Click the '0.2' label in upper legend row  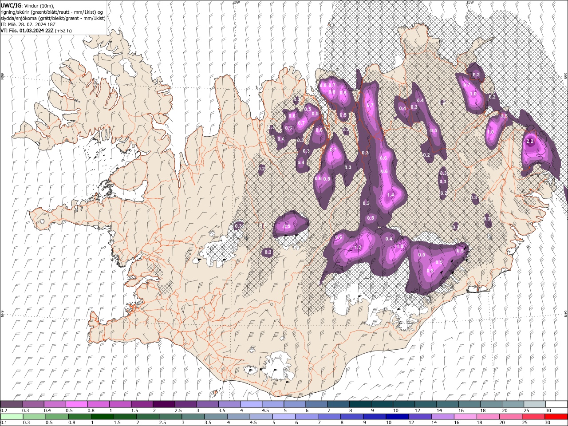coord(4,410)
